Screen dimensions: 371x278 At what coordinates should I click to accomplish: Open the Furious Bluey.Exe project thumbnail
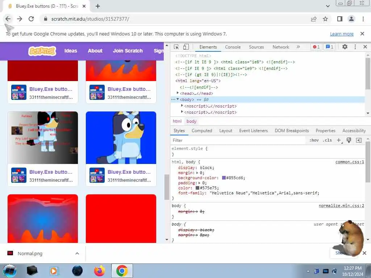point(43,138)
